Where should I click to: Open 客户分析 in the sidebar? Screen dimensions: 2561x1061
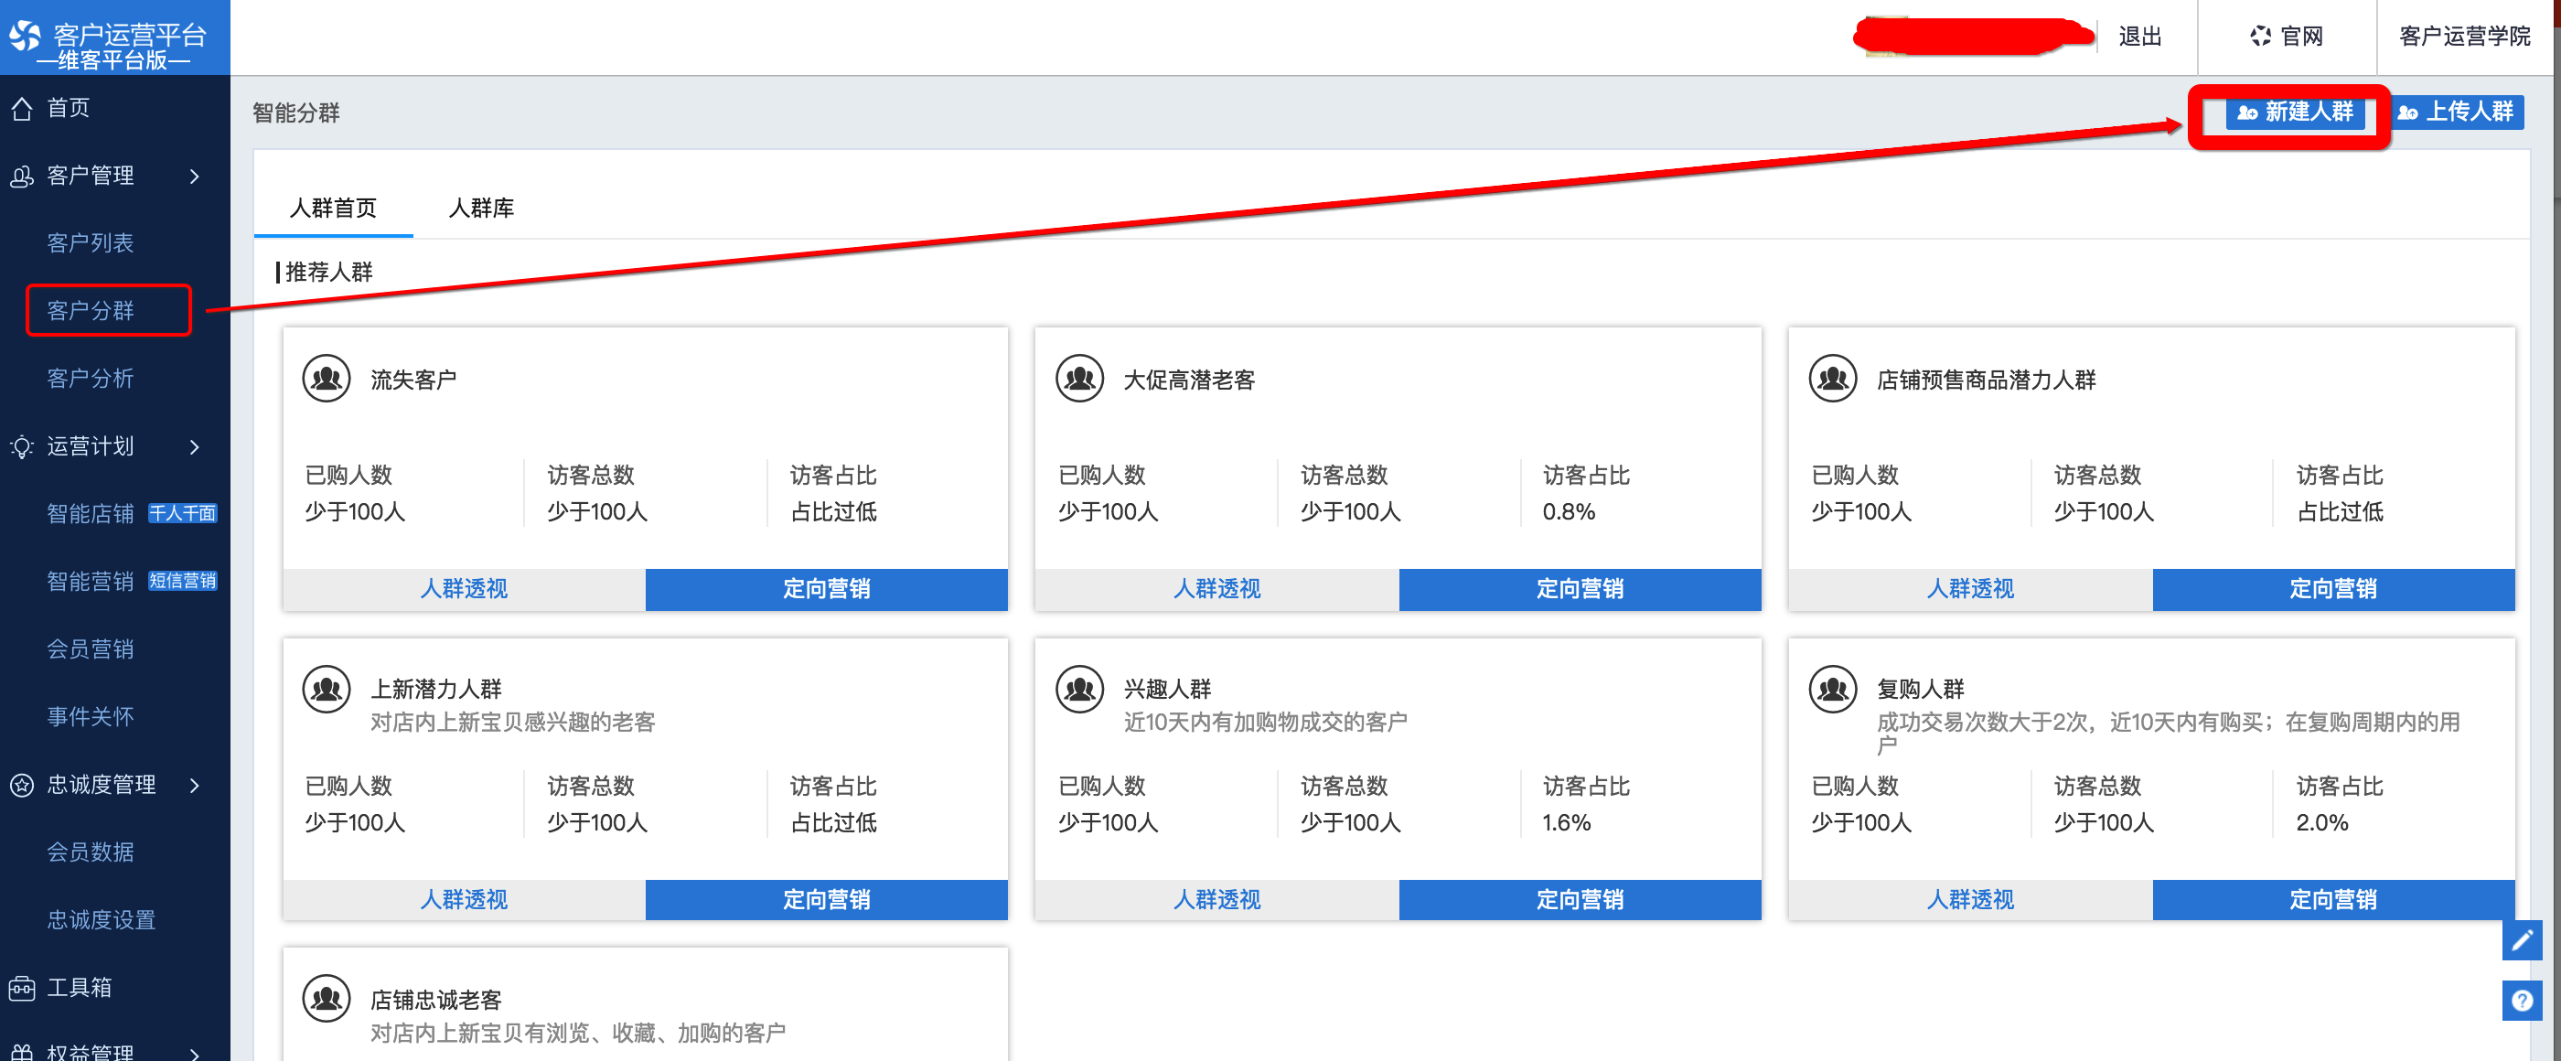click(x=91, y=379)
